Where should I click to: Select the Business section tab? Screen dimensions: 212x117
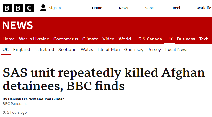[186, 39]
